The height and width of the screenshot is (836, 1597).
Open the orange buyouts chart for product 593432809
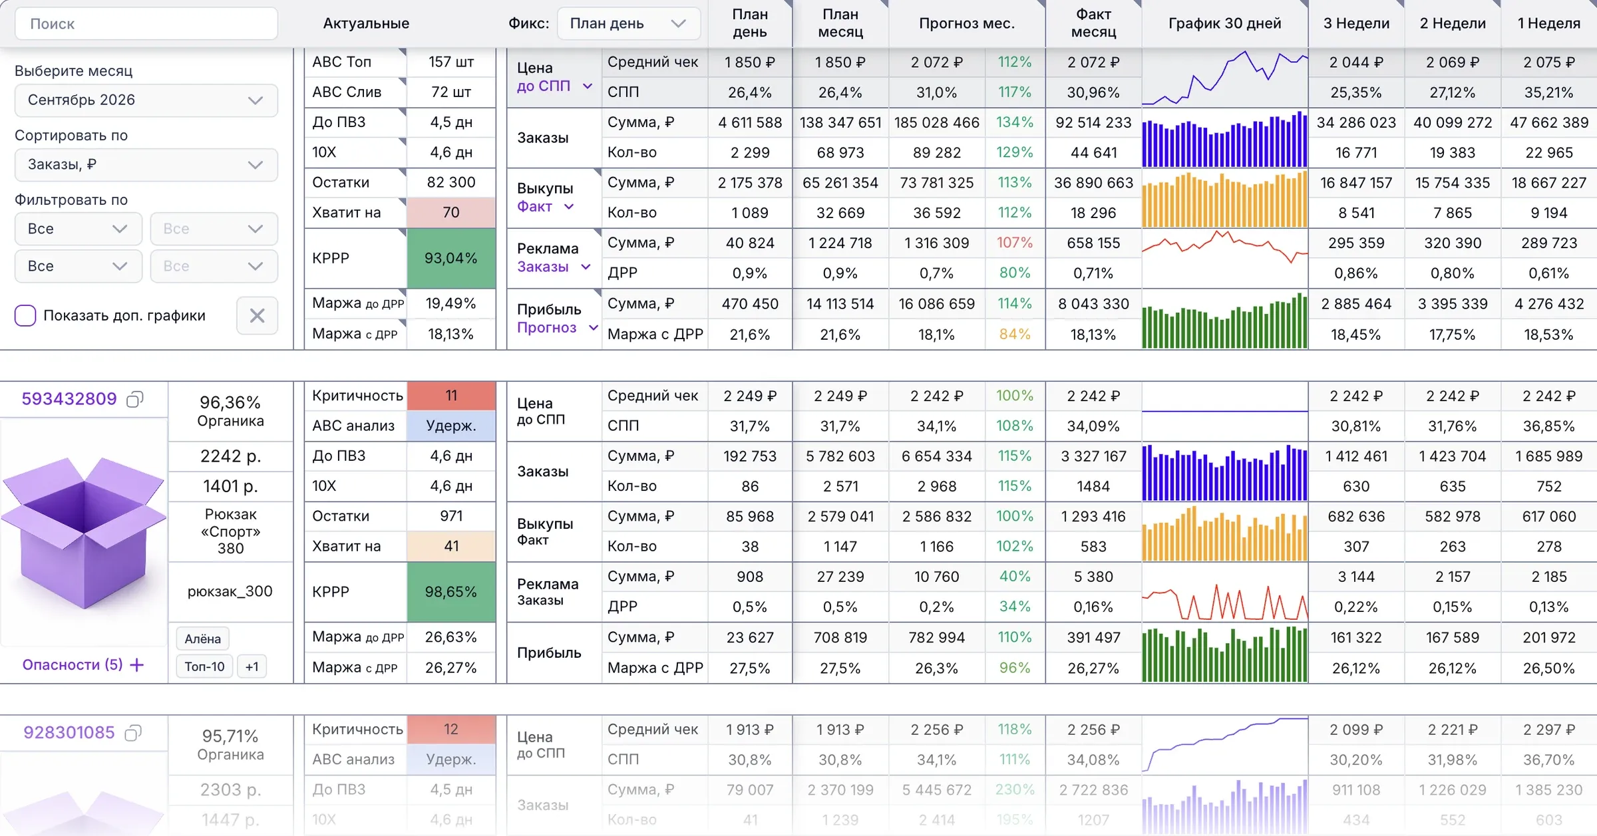coord(1225,532)
